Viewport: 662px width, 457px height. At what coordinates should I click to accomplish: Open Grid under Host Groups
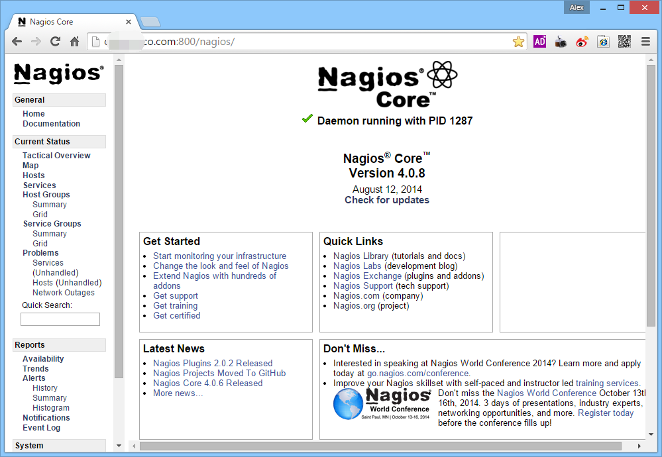(x=40, y=214)
